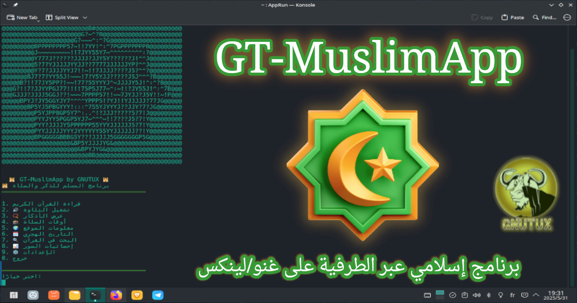The image size is (577, 303).
Task: Click the gear emoji on line 9
Action: coord(15,252)
